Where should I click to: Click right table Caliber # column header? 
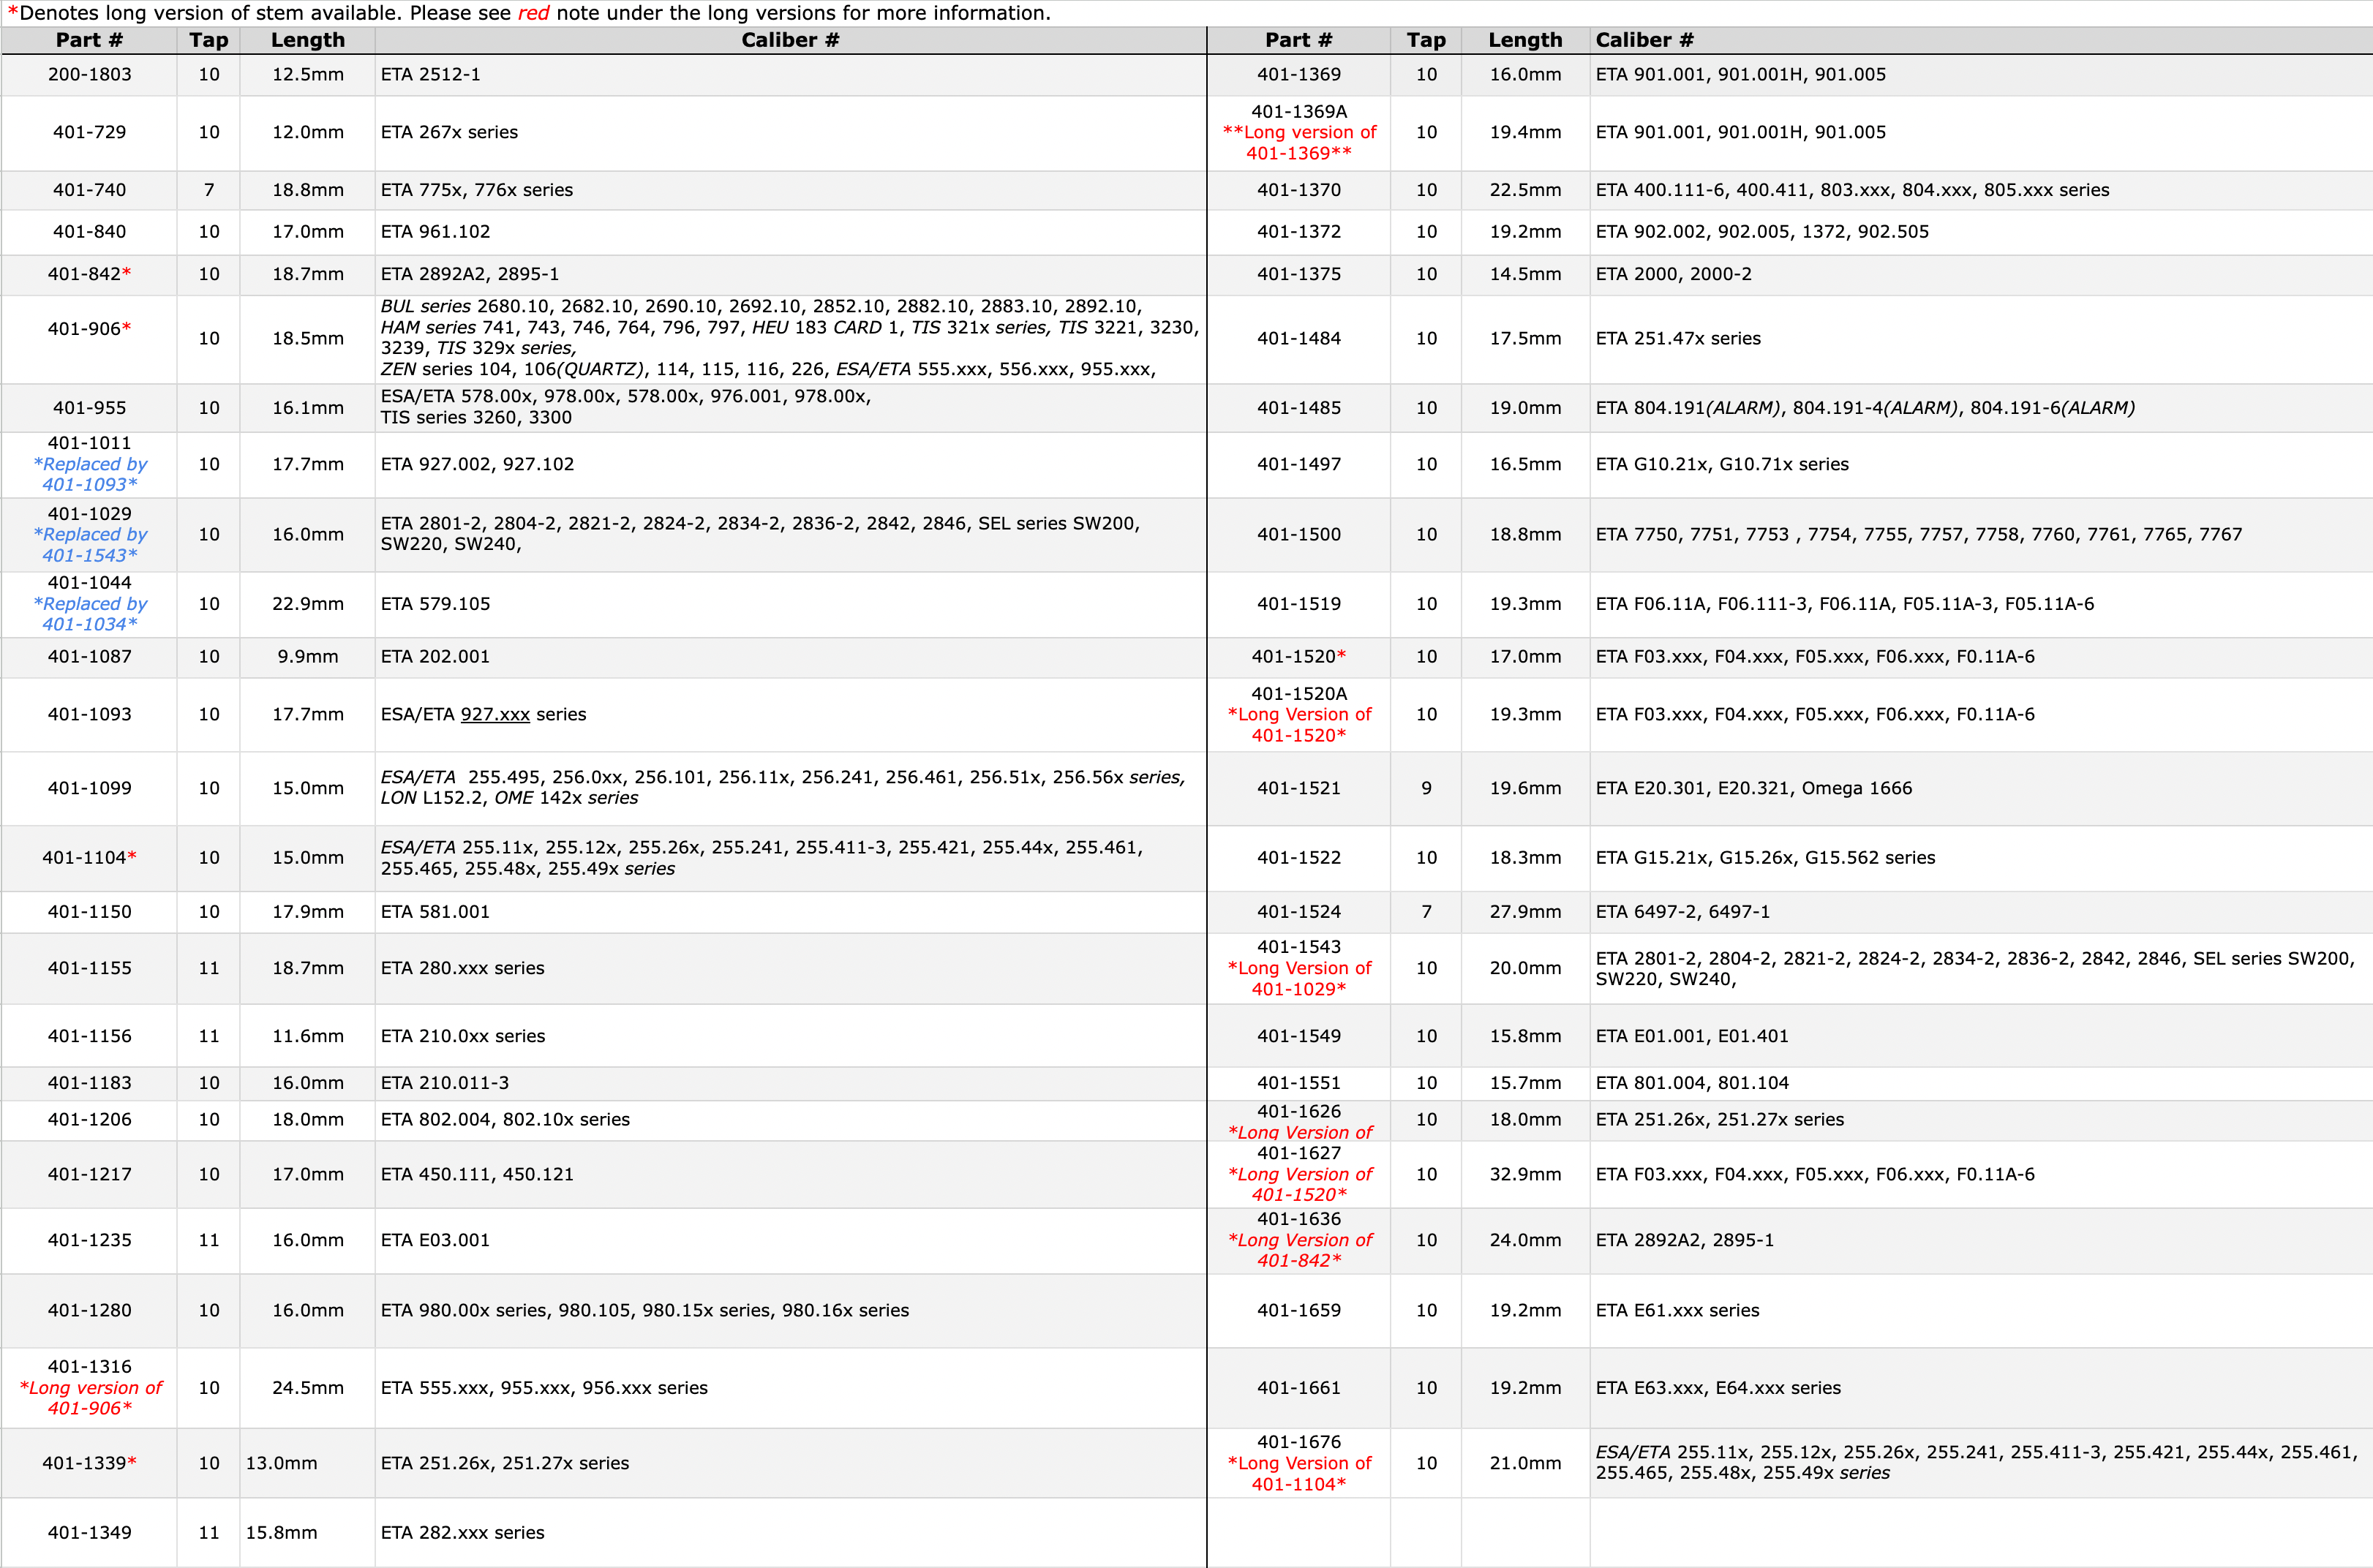(1644, 40)
